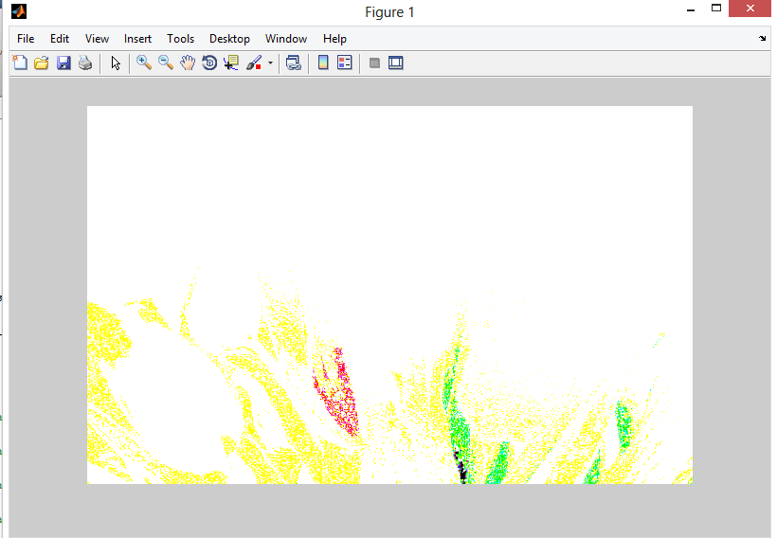Activate the Zoom Out tool

(x=166, y=63)
